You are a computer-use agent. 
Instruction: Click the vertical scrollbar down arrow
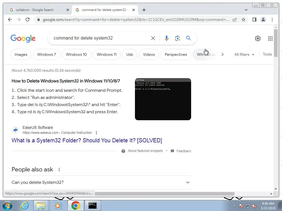(276, 189)
